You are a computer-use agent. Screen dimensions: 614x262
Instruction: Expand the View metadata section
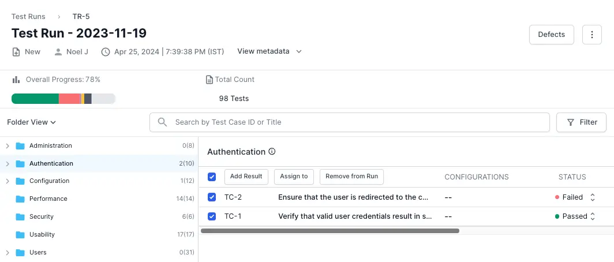(x=269, y=51)
